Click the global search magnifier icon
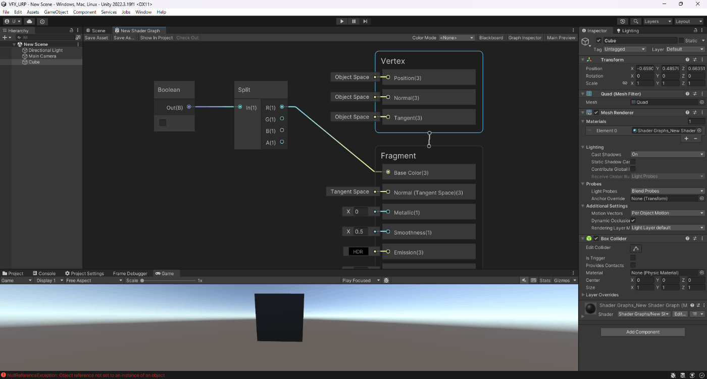 (x=636, y=21)
